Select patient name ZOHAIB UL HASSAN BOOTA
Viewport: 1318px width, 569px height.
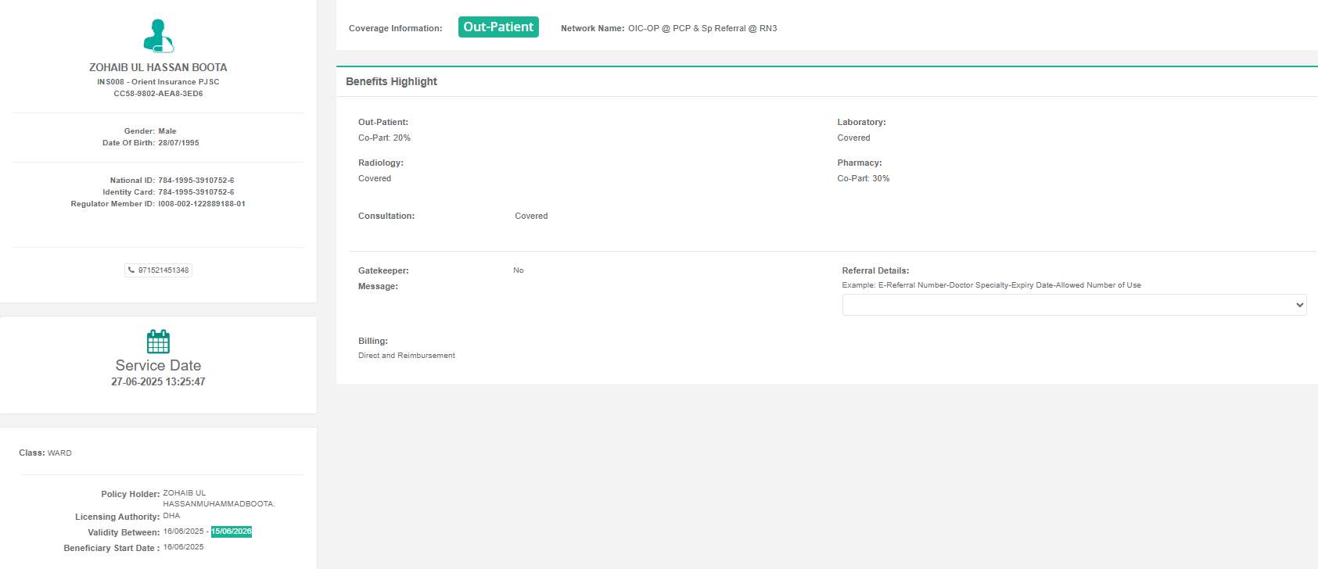(x=158, y=68)
